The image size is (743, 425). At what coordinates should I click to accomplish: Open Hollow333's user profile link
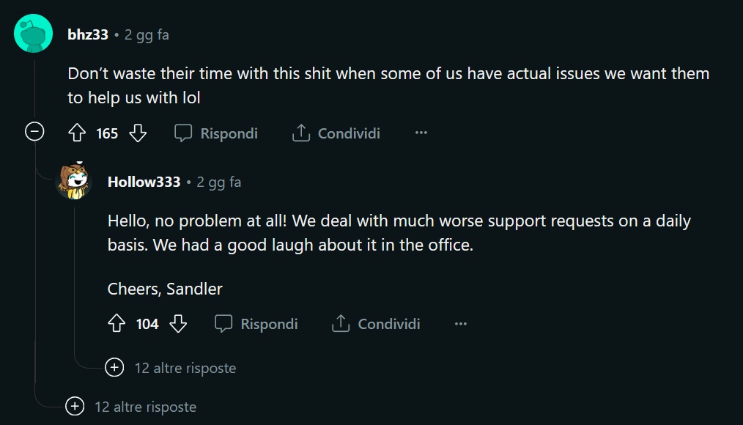[x=144, y=182]
